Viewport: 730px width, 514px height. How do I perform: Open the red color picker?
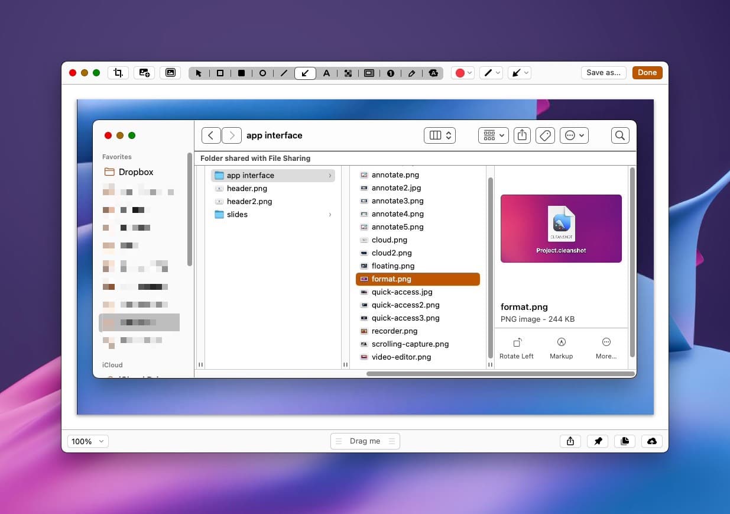pos(463,73)
